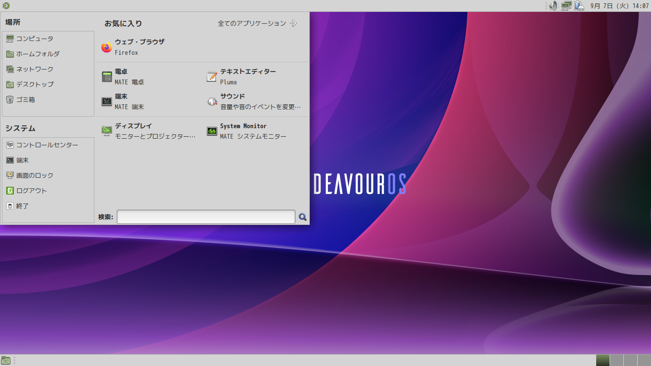Open コンピュータ in the places list

coord(48,39)
